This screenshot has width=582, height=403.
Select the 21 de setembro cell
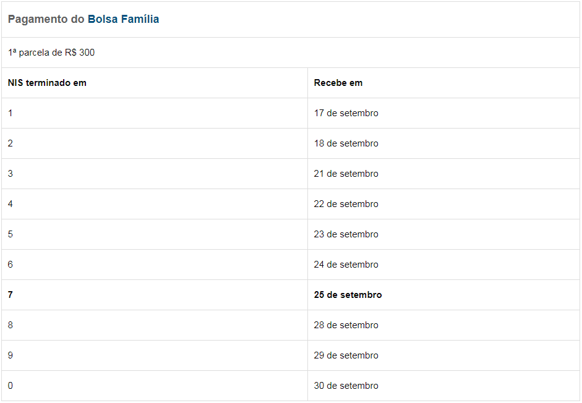point(443,174)
